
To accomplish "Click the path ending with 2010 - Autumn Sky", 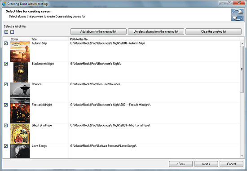I will click(108, 43).
